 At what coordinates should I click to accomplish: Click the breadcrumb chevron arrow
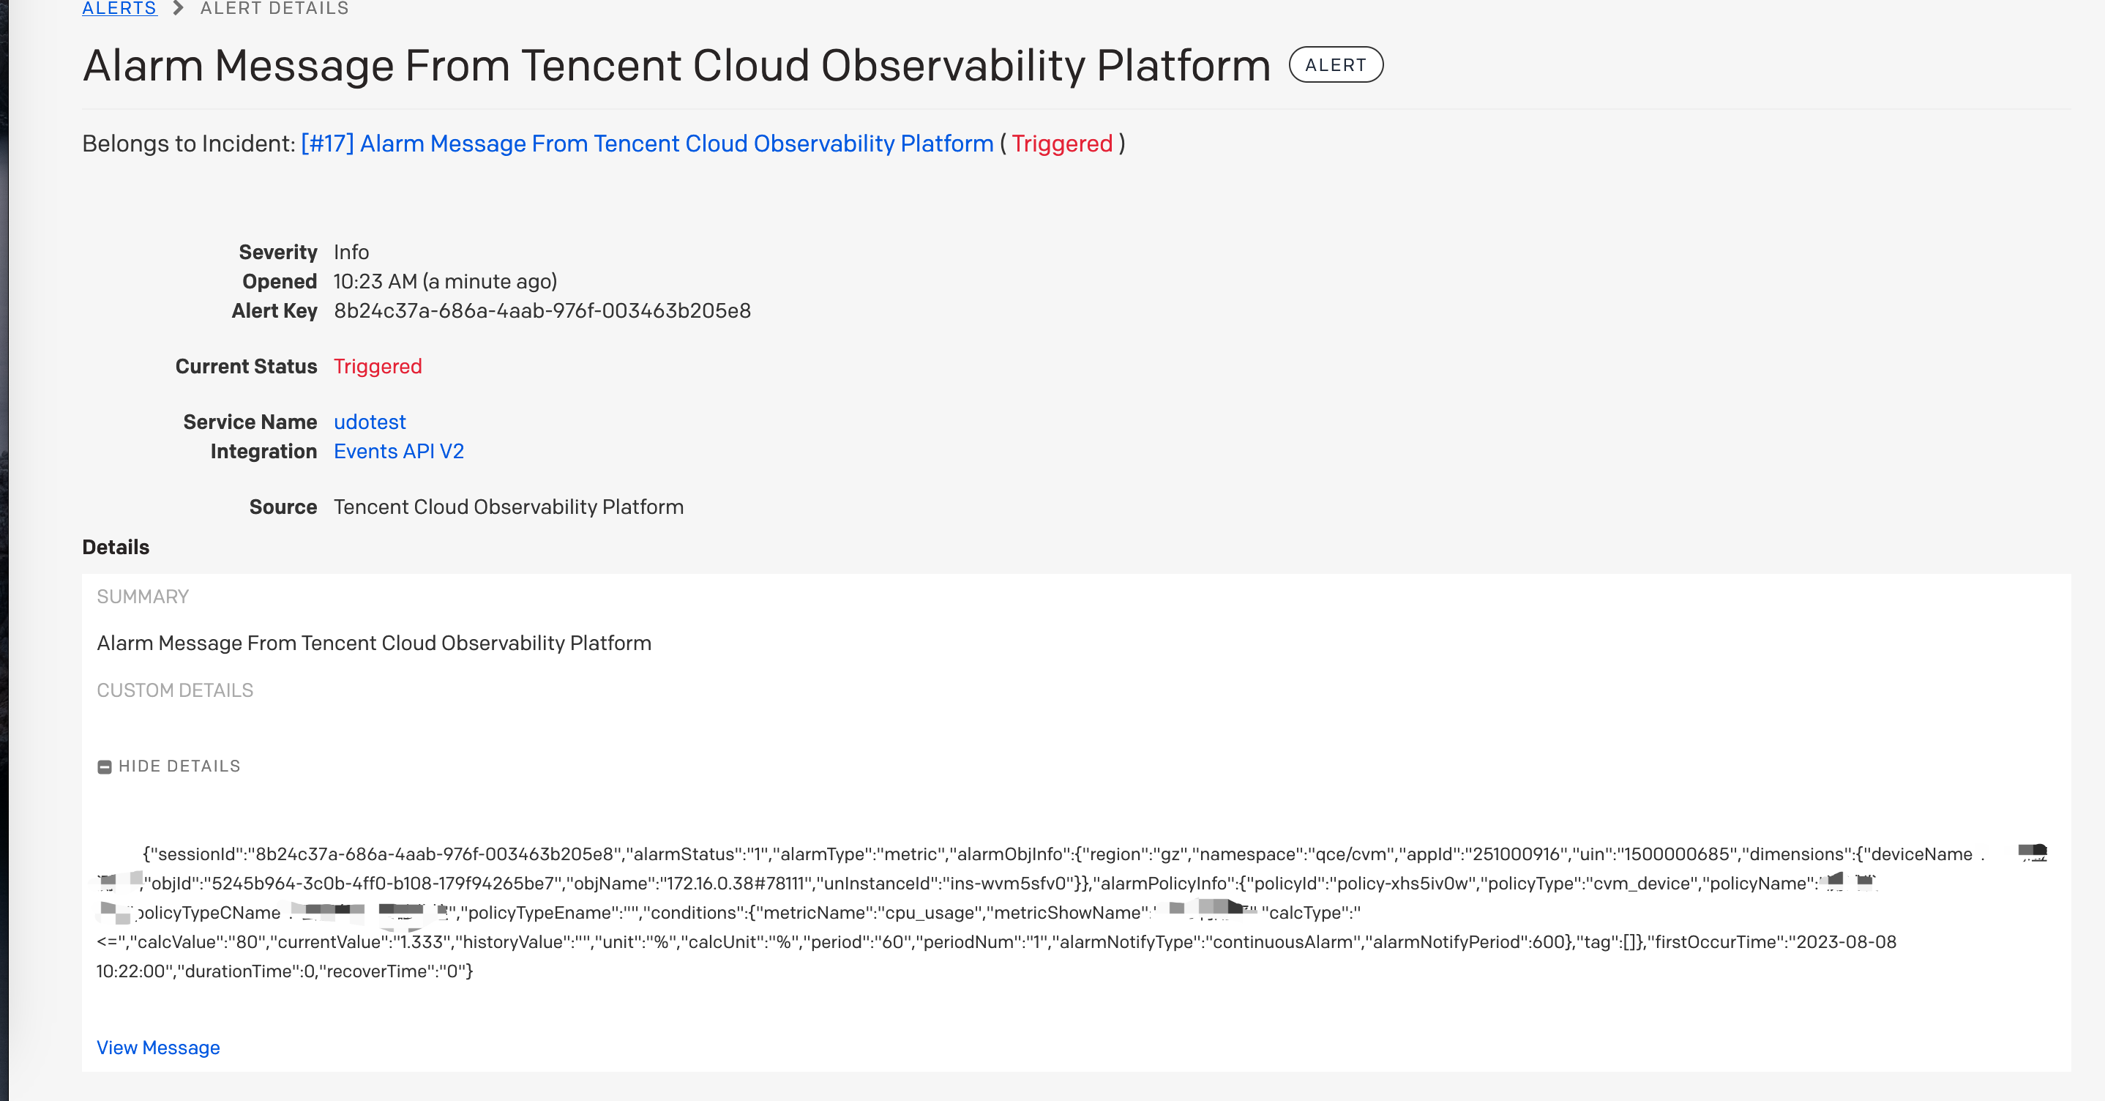[x=178, y=9]
